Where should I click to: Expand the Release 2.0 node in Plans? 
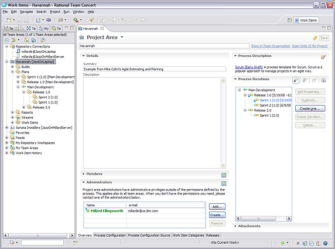tap(23, 107)
